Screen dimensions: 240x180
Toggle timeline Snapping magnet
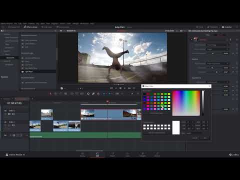(88, 93)
